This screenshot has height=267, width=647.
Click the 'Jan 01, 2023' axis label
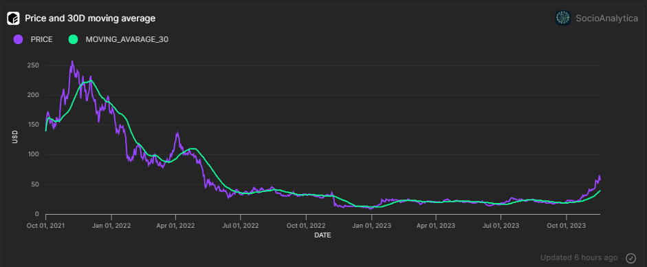pyautogui.click(x=372, y=226)
